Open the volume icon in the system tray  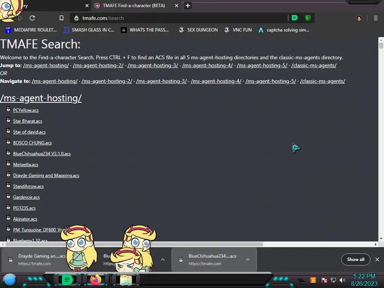click(342, 280)
